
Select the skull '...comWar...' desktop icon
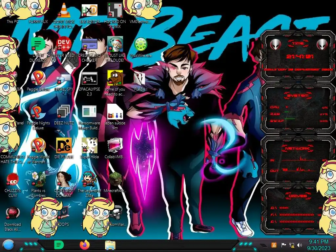117,213
